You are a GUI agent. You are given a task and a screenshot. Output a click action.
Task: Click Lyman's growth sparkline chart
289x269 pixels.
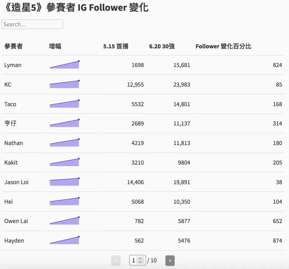coord(64,65)
